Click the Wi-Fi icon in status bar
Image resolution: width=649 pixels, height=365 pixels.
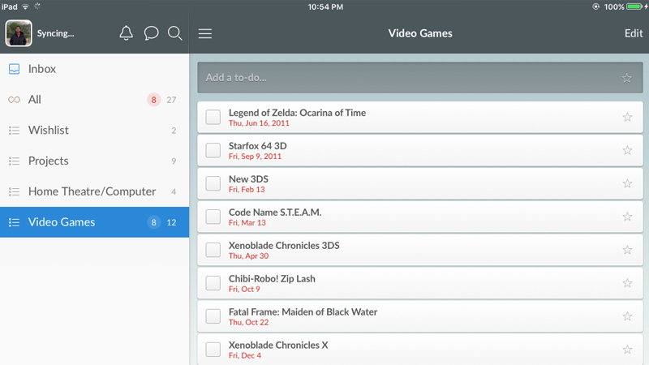[25, 6]
